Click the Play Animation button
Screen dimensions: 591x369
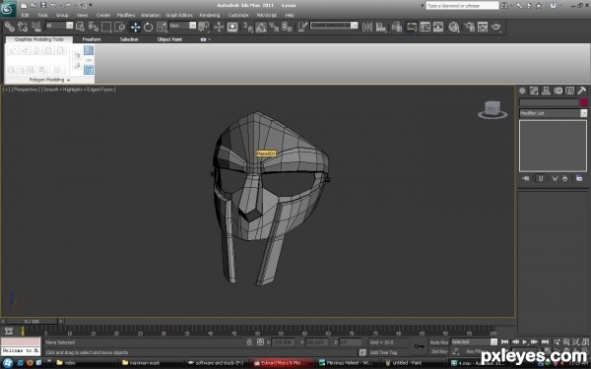pos(525,341)
